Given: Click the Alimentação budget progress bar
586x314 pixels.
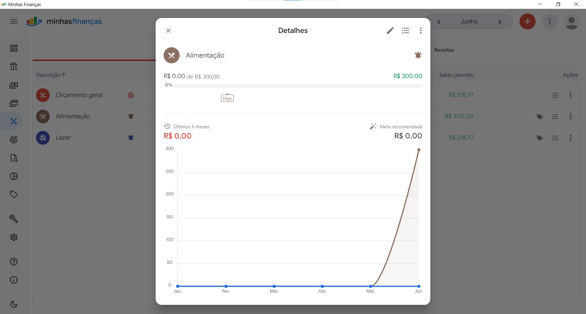Looking at the screenshot, I should tap(298, 86).
